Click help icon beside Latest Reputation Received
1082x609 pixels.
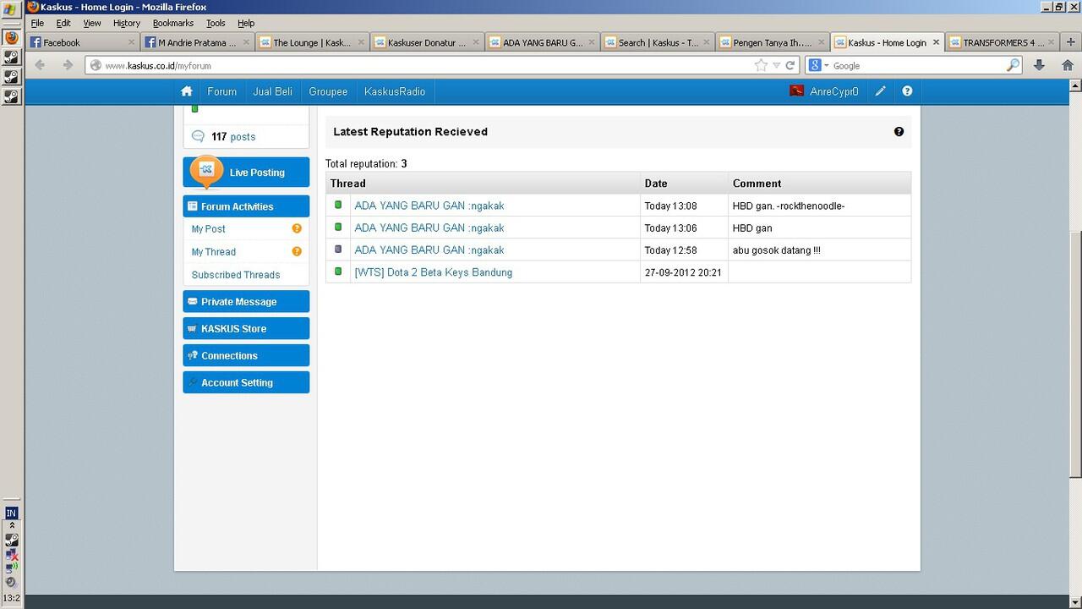[899, 132]
